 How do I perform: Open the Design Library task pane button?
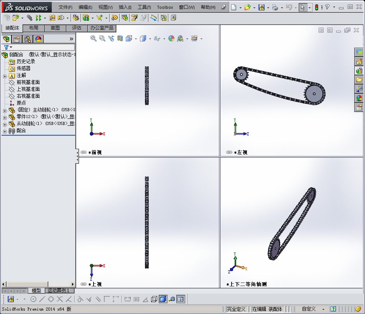coord(359,71)
